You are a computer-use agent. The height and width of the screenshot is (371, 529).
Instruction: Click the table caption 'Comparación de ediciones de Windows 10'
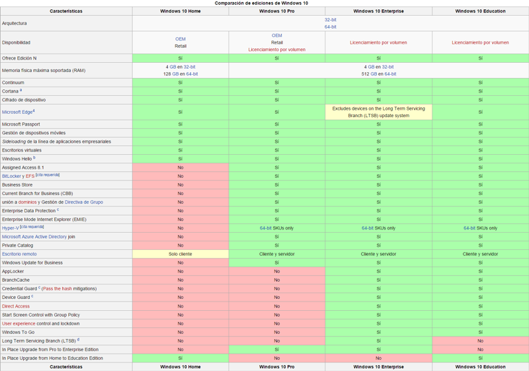261,3
